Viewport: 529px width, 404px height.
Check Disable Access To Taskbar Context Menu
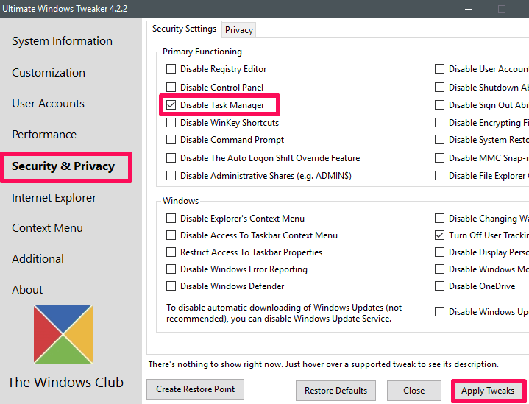click(171, 235)
